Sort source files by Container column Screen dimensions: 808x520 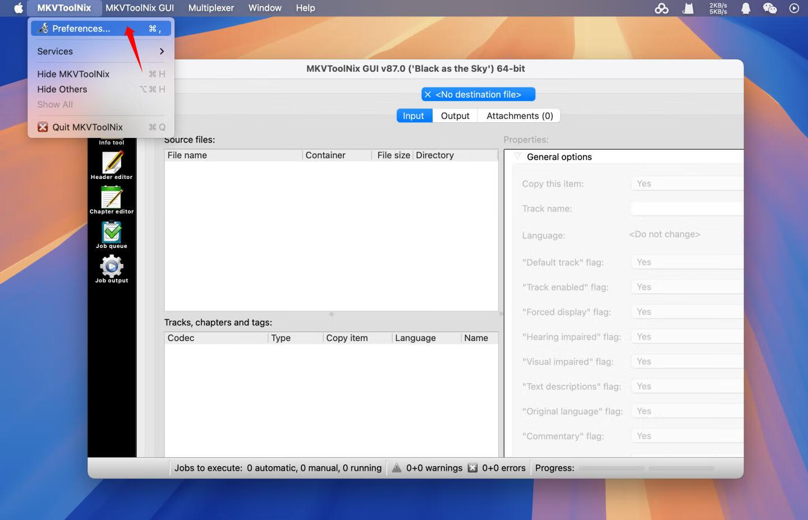pyautogui.click(x=337, y=155)
